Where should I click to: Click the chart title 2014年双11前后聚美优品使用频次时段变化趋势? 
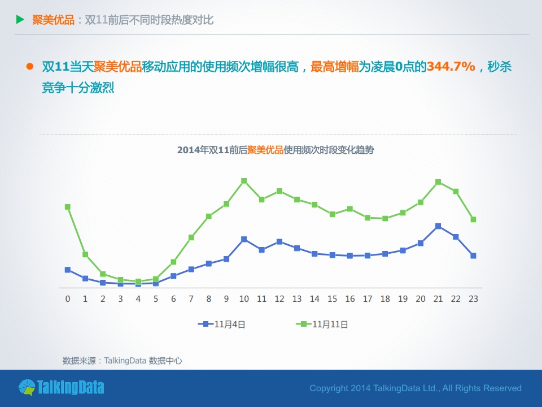[x=276, y=150]
